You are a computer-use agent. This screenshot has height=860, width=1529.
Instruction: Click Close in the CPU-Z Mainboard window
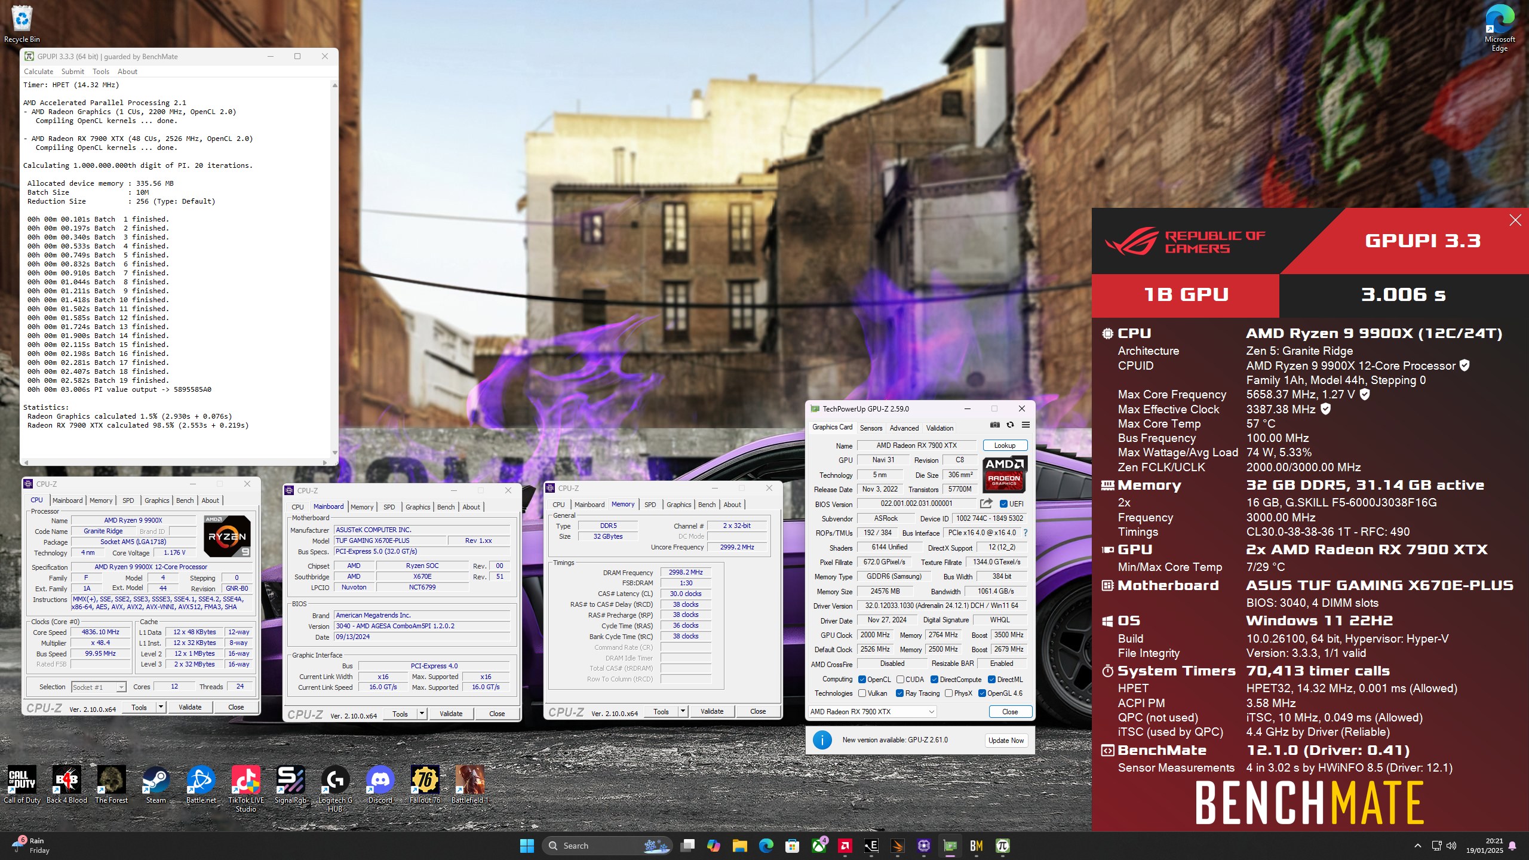[497, 714]
